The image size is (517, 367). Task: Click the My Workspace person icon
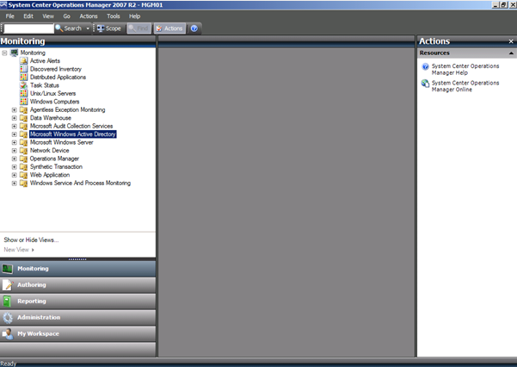8,333
